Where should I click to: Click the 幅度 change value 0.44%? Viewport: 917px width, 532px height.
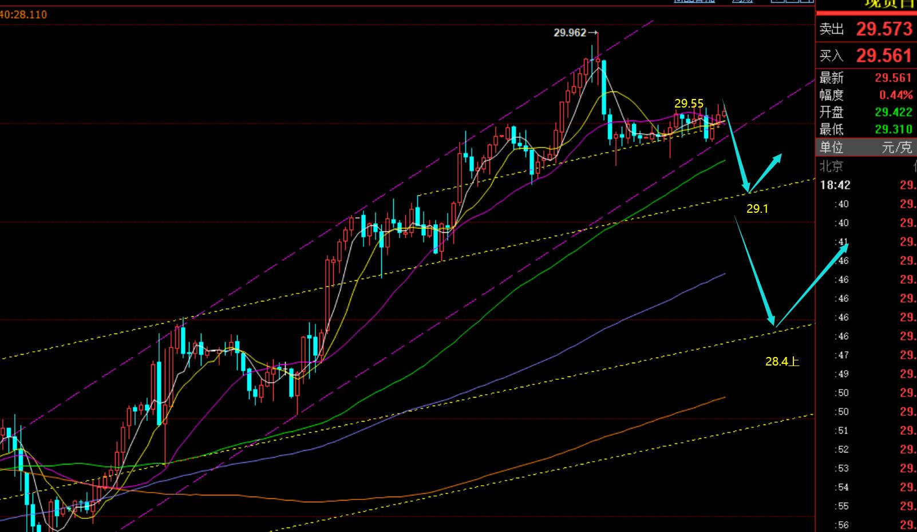pyautogui.click(x=896, y=95)
